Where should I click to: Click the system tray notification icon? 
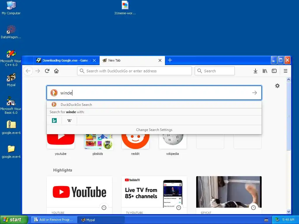point(277,220)
